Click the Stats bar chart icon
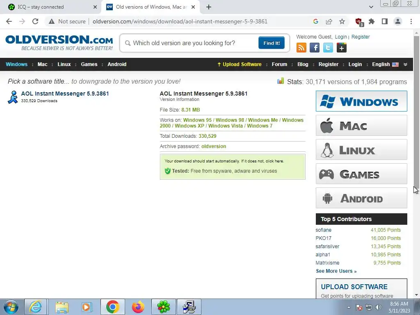Viewport: 420px width, 315px height. [281, 81]
